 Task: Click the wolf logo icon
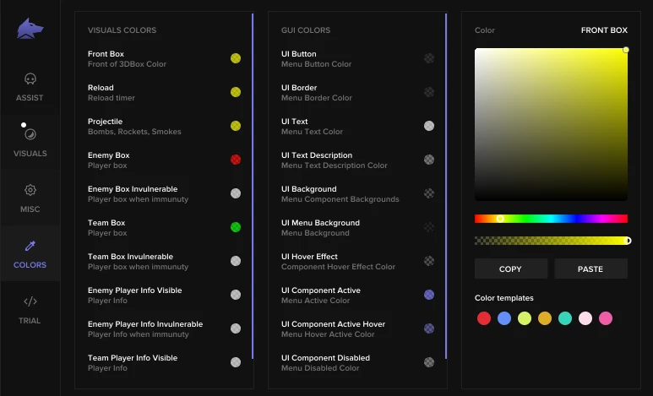pos(30,29)
